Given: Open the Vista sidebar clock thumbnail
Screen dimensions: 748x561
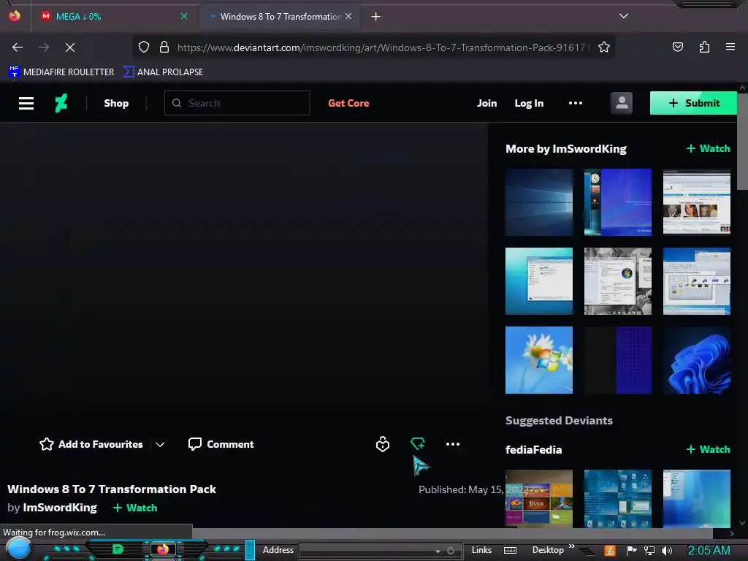Looking at the screenshot, I should point(618,202).
